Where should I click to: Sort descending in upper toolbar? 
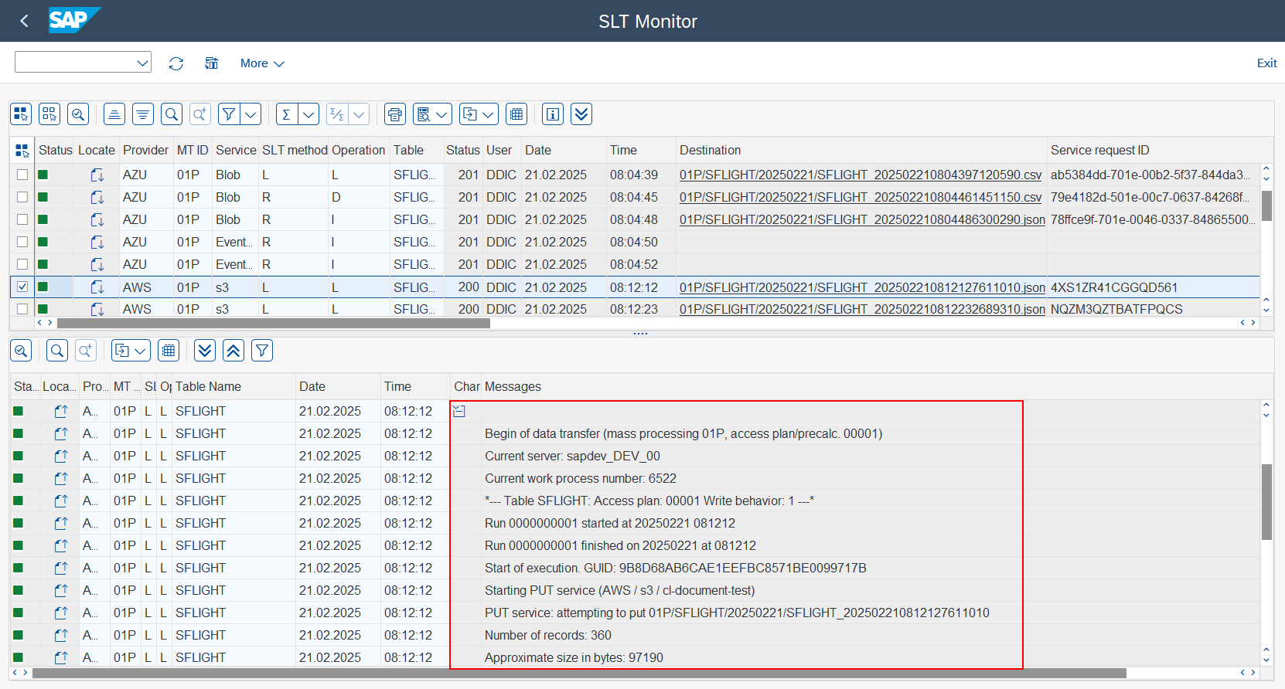[x=143, y=114]
